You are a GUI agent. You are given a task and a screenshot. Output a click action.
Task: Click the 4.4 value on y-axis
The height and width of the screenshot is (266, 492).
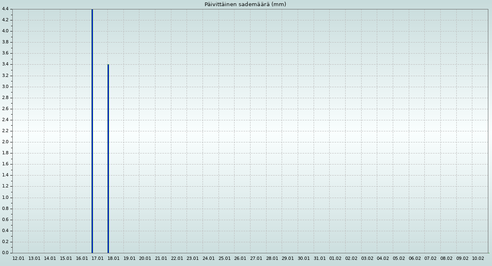click(5, 9)
